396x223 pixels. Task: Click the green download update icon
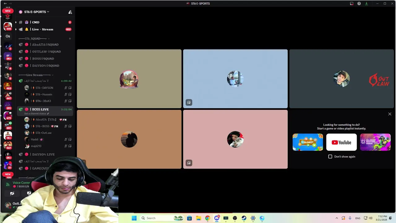click(366, 4)
